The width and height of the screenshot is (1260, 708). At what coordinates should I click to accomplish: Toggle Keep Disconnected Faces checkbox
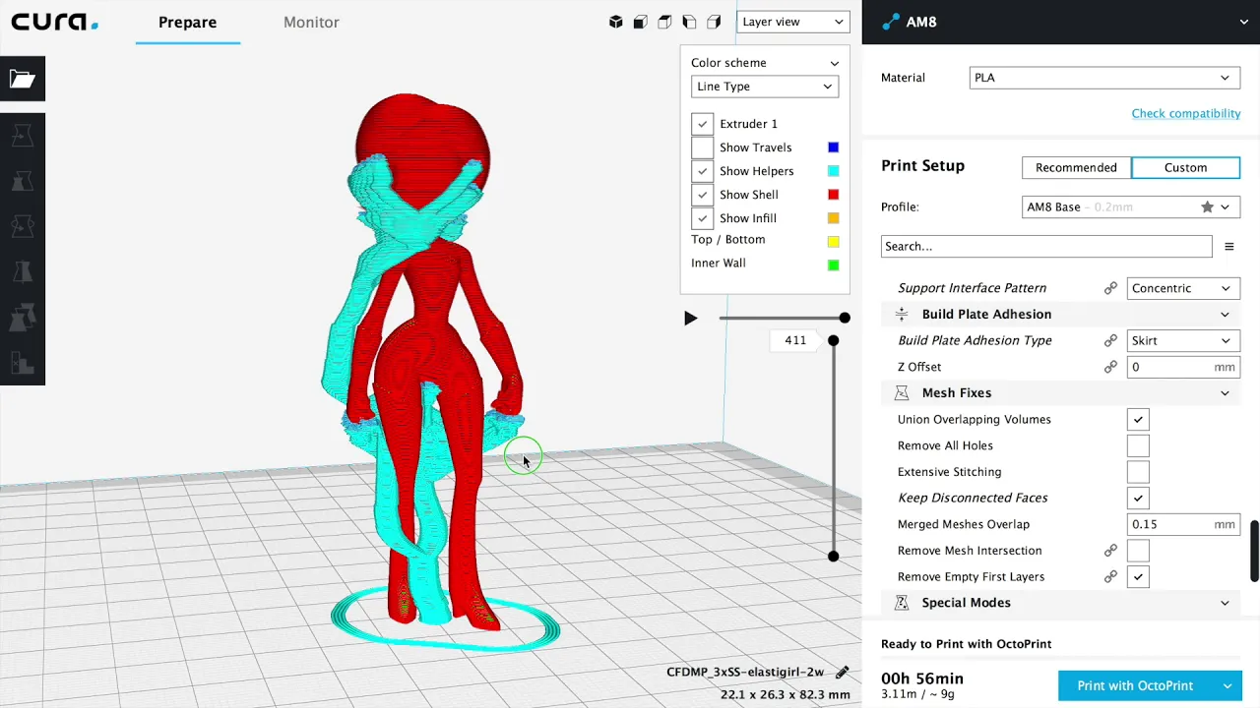tap(1138, 499)
